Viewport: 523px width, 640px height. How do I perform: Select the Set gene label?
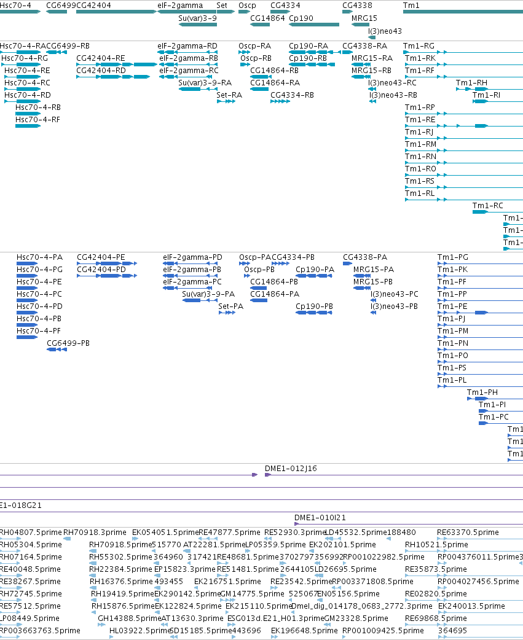(x=222, y=6)
